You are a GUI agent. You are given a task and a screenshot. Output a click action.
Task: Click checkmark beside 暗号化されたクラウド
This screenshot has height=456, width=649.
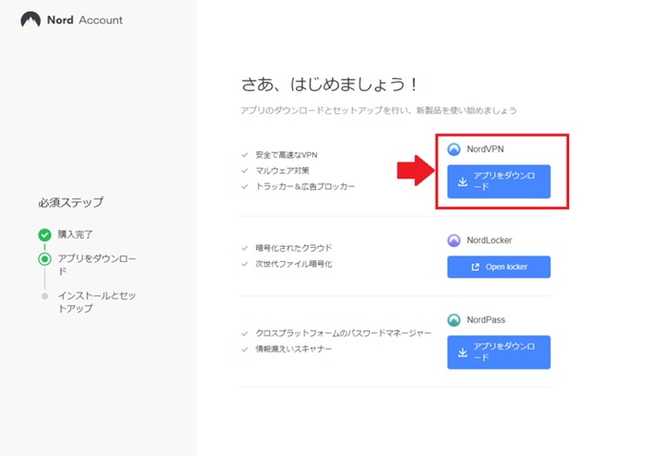pyautogui.click(x=245, y=248)
